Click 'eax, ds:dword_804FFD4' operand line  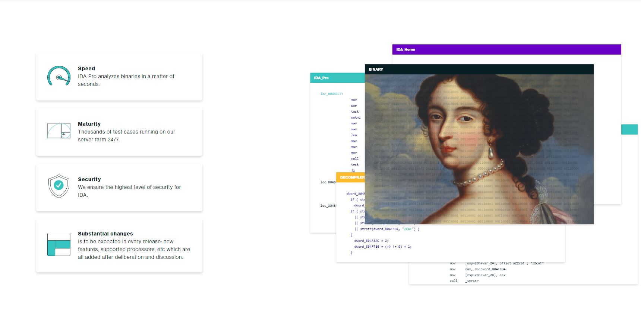[485, 269]
